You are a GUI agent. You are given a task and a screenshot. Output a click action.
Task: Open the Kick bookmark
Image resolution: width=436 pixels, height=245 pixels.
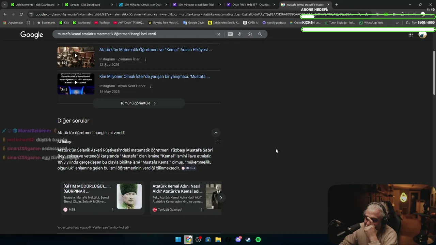[64, 23]
